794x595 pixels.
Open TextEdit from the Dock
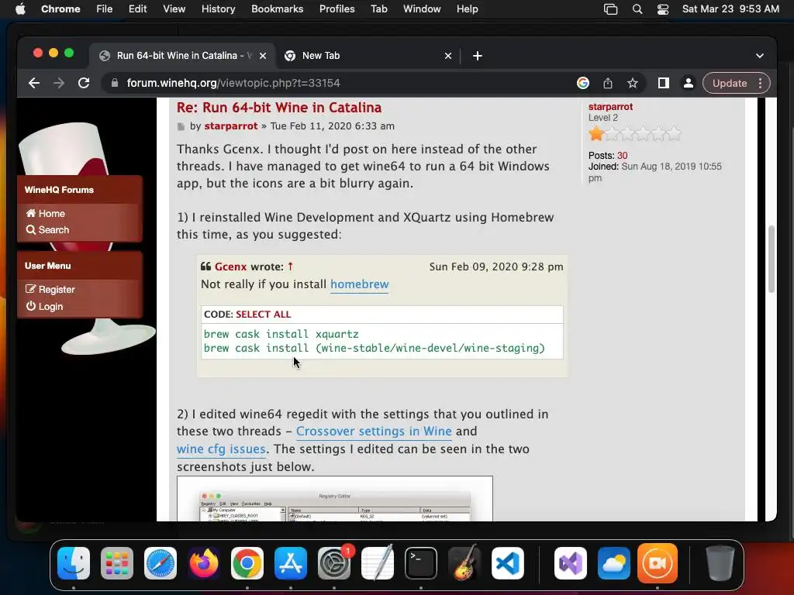pos(378,563)
